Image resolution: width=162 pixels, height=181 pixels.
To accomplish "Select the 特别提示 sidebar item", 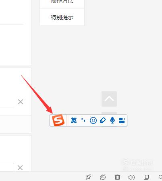I will (x=62, y=17).
